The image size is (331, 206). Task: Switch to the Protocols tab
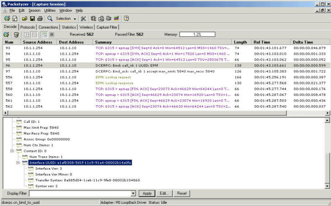click(28, 27)
